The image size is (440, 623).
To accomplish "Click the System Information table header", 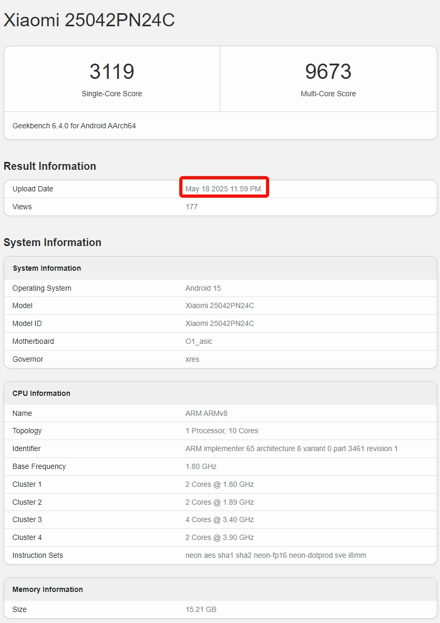I will click(x=46, y=268).
